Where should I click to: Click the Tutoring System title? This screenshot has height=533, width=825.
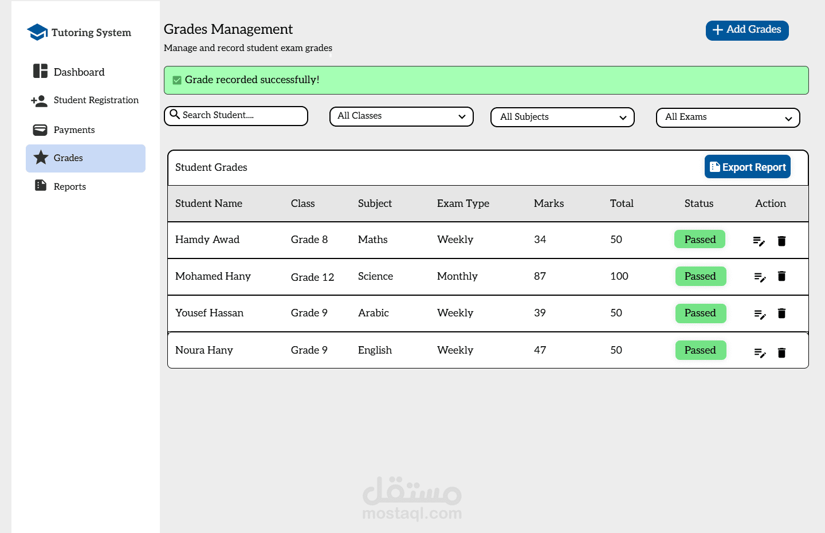[x=91, y=33]
